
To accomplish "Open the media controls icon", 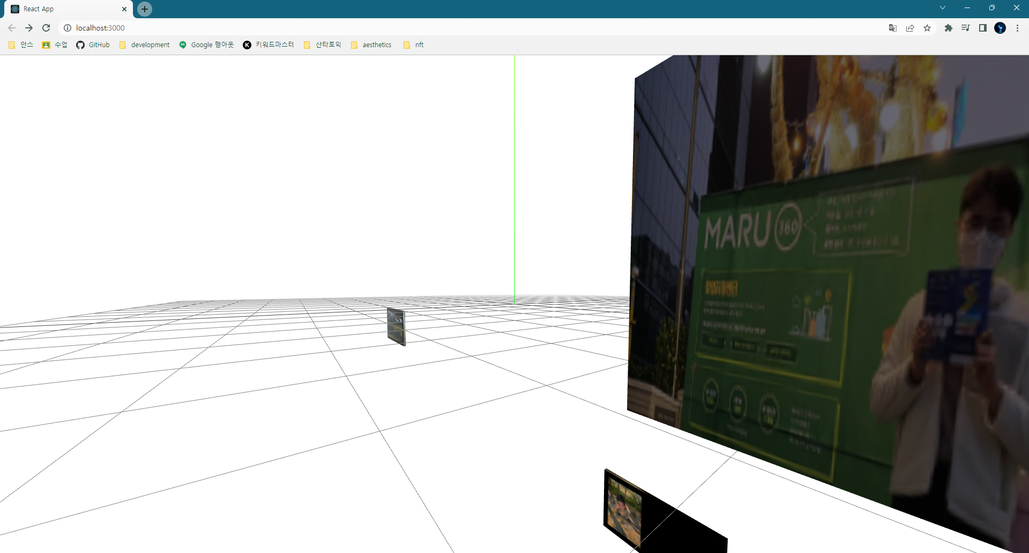I will tap(966, 28).
